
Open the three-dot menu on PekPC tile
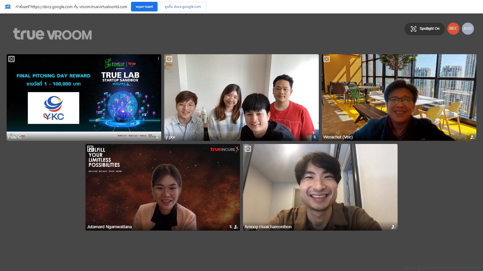158,58
